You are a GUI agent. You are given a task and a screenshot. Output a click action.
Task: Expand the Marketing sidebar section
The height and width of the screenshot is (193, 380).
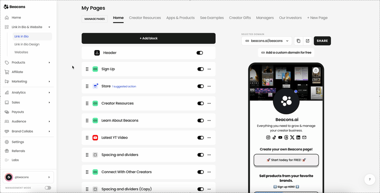pyautogui.click(x=49, y=82)
